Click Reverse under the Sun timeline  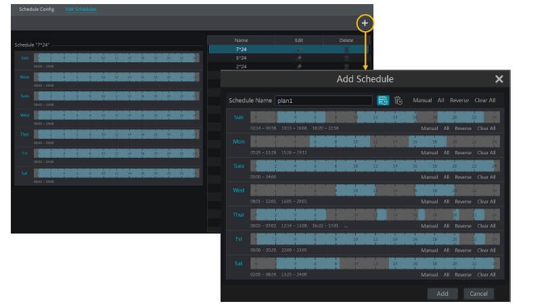[463, 129]
